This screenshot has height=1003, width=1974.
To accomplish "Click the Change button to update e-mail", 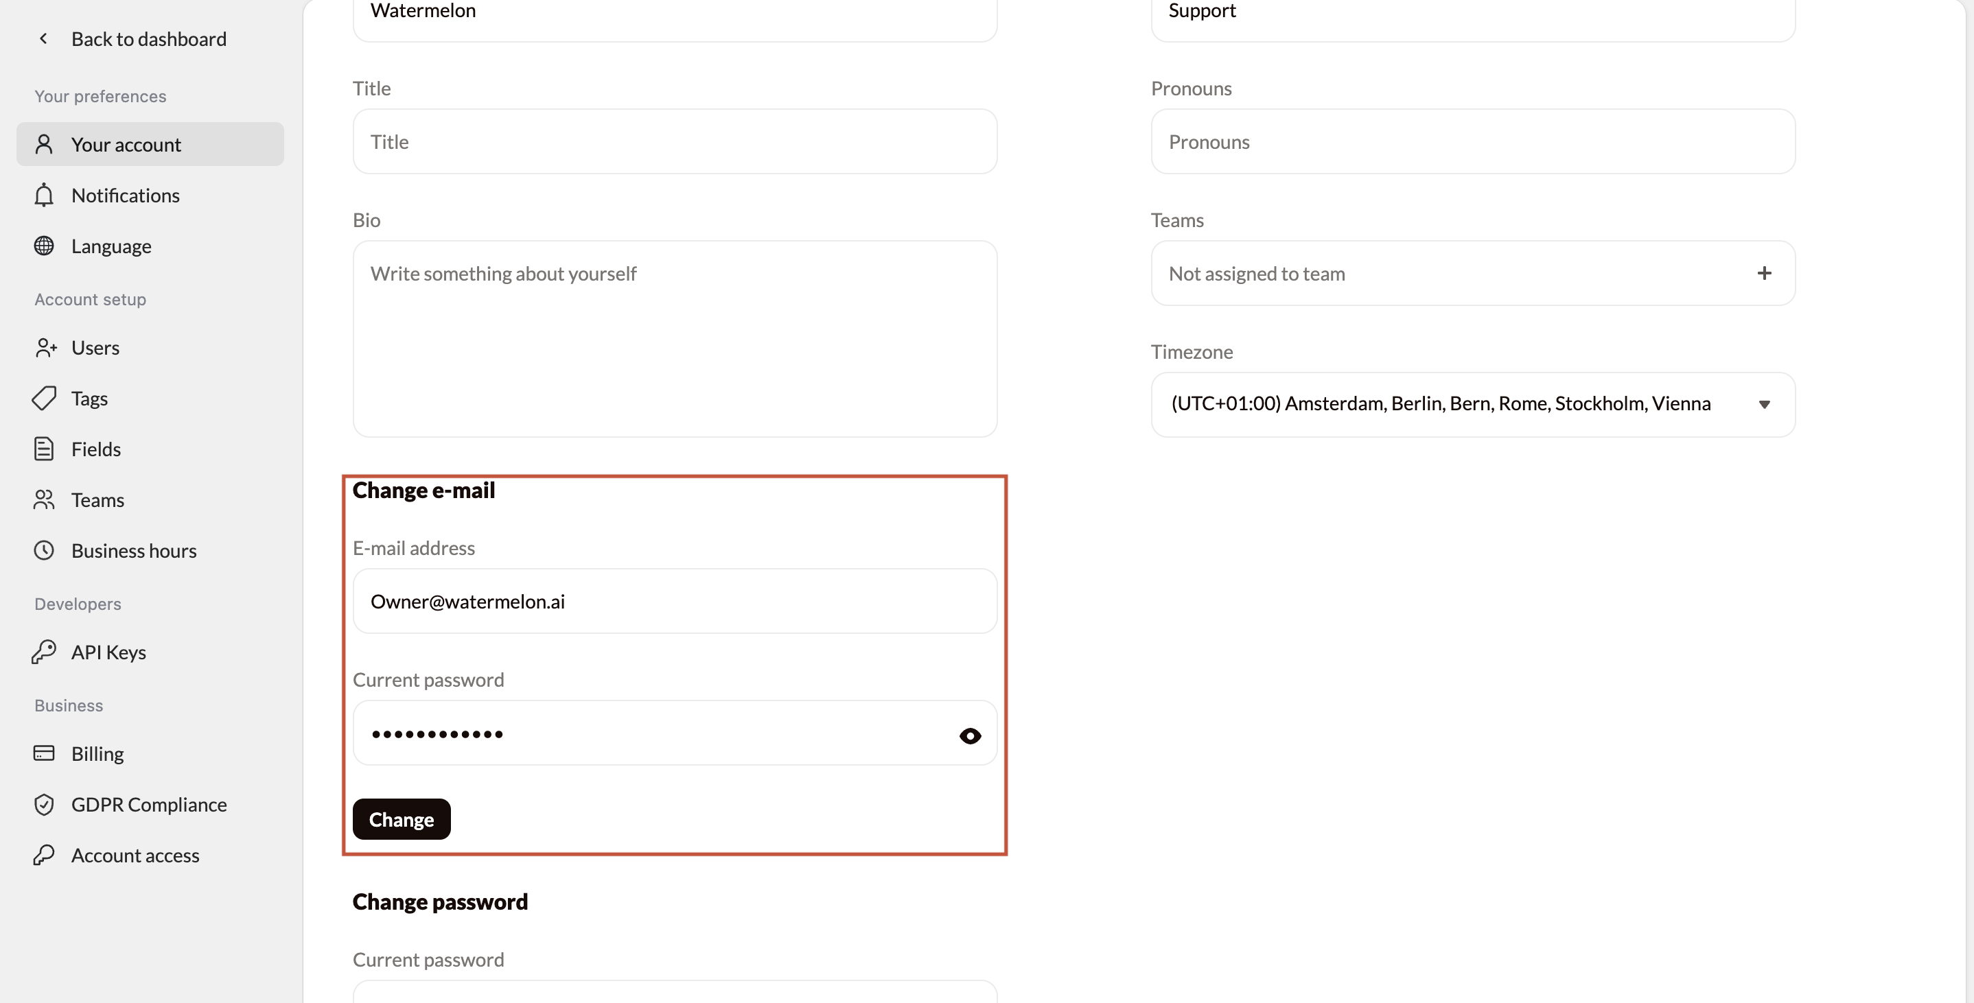I will (x=401, y=818).
